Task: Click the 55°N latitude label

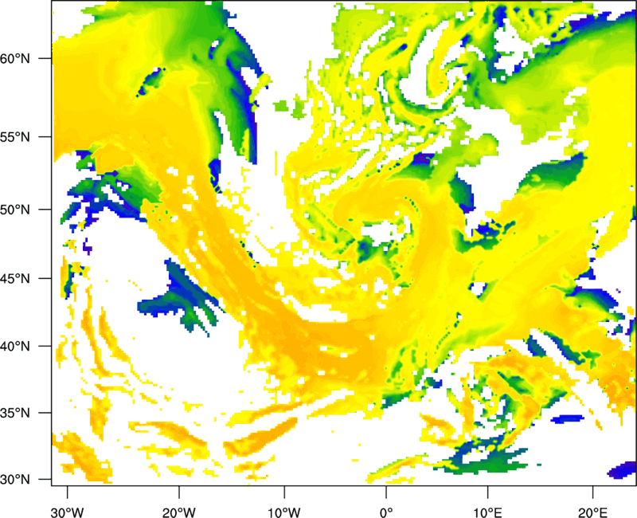Action: [x=15, y=137]
